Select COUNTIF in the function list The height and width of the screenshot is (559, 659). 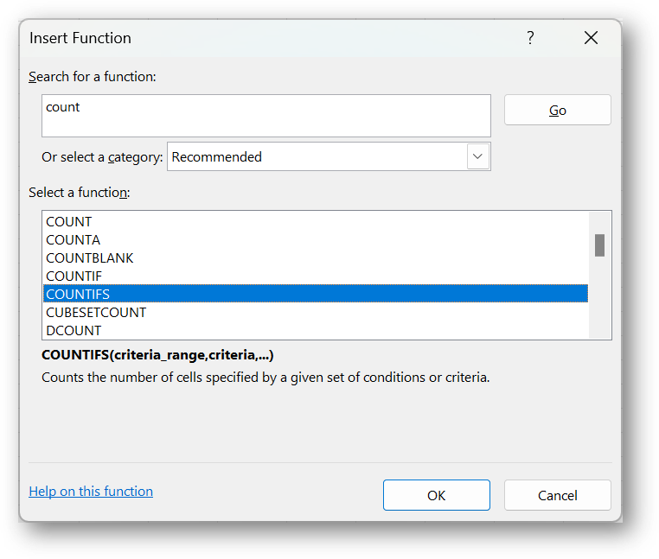[x=315, y=276]
